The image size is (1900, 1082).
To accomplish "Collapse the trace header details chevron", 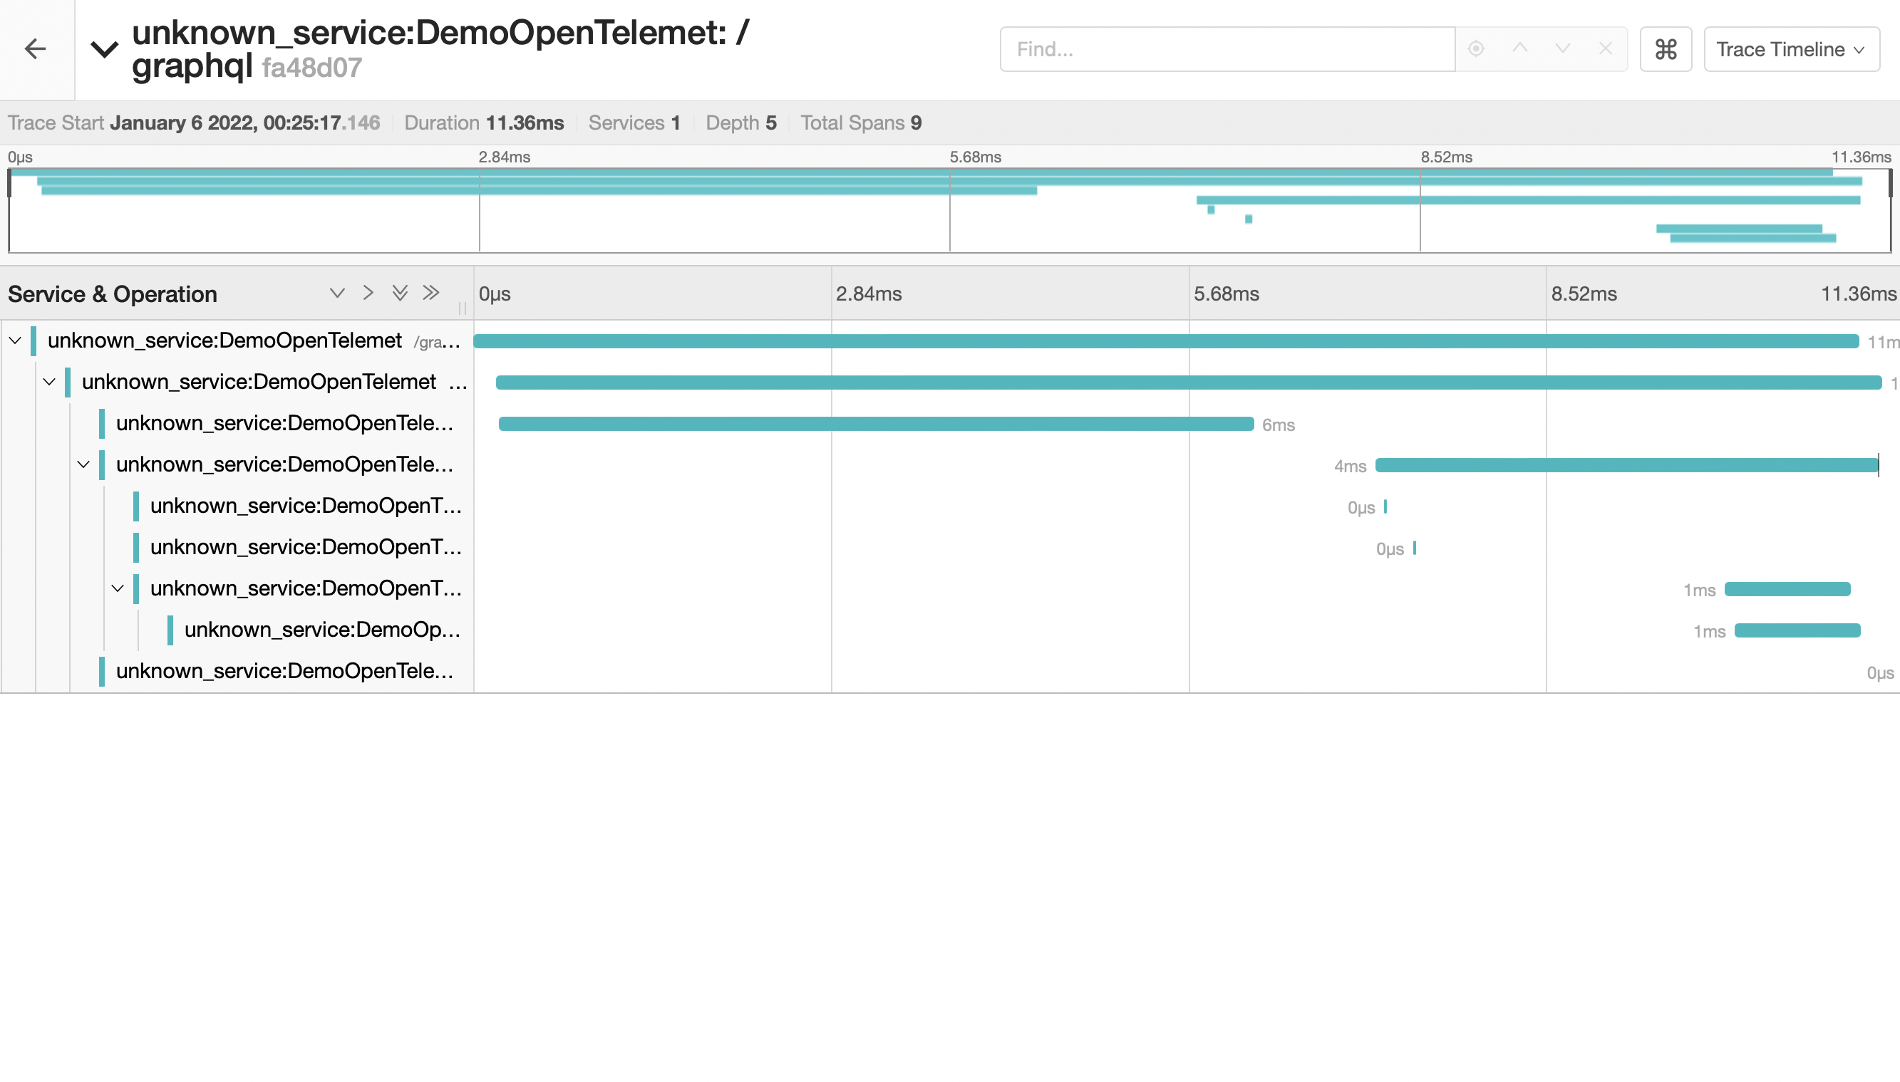I will [x=104, y=49].
